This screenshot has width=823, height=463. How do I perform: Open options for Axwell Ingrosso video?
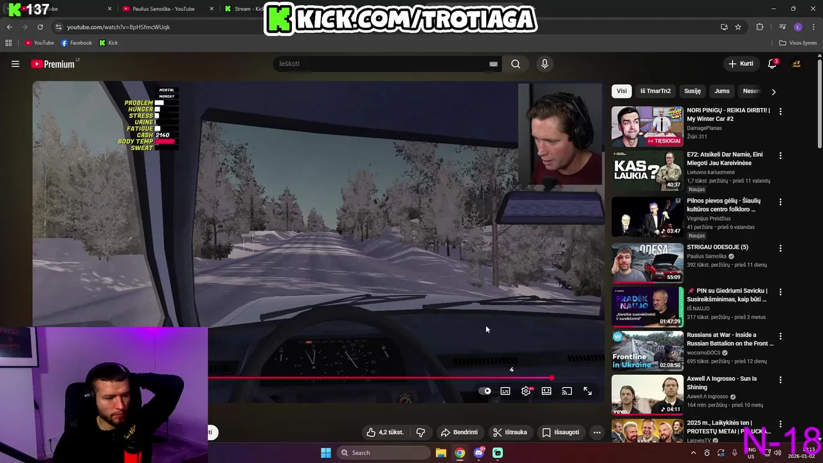(781, 380)
